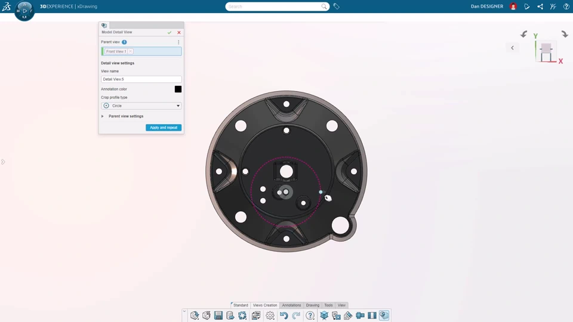This screenshot has height=322, width=573.
Task: Switch to Standard toolbar tab
Action: coord(241,305)
